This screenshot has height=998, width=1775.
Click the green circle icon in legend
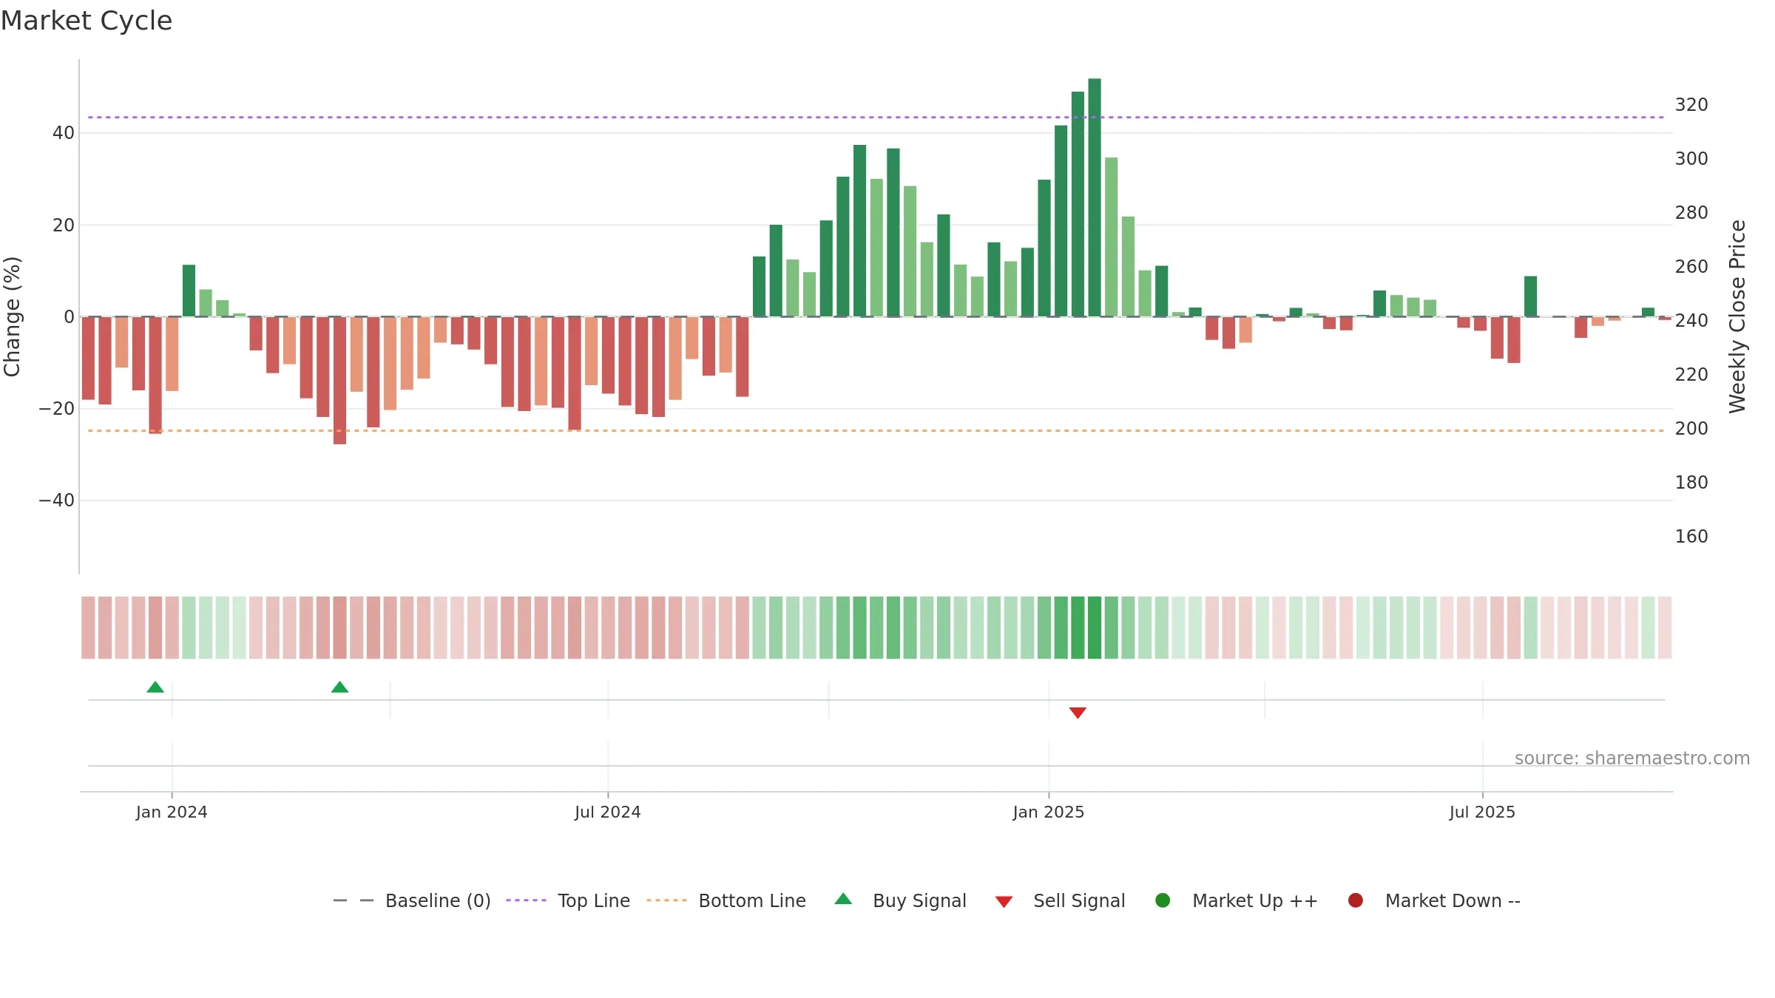click(1163, 900)
